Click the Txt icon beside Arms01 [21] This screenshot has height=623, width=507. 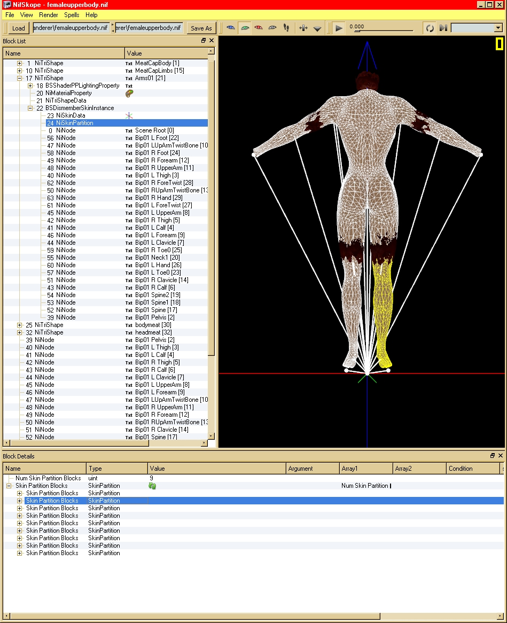129,78
